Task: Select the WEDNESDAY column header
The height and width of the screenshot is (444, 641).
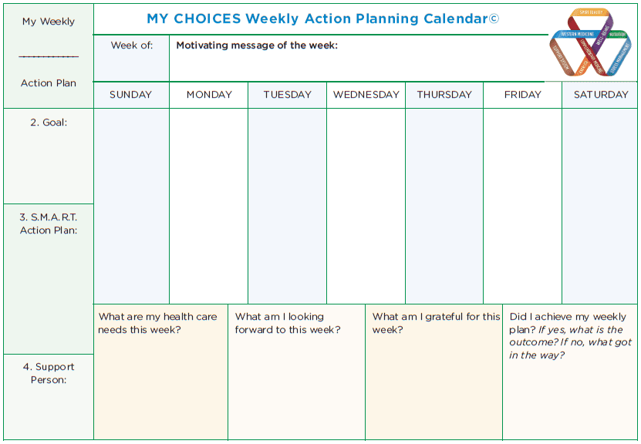Action: 366,95
